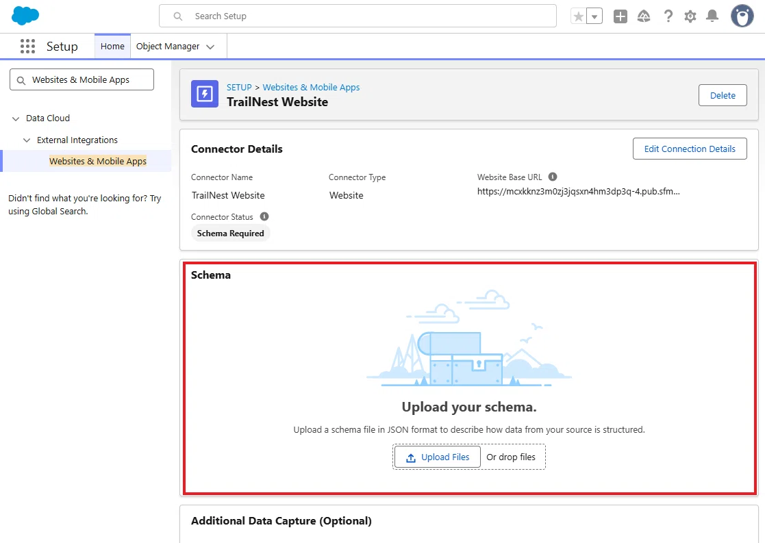765x543 pixels.
Task: Open the Object Manager tab dropdown chevron
Action: (x=210, y=47)
